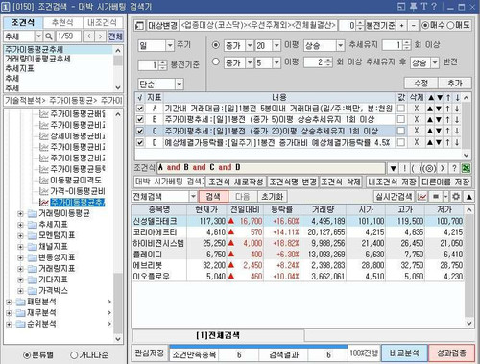Screen dimensions: 480x364
Task: Click the magnifier search icon beside 추세
Action: coord(49,36)
